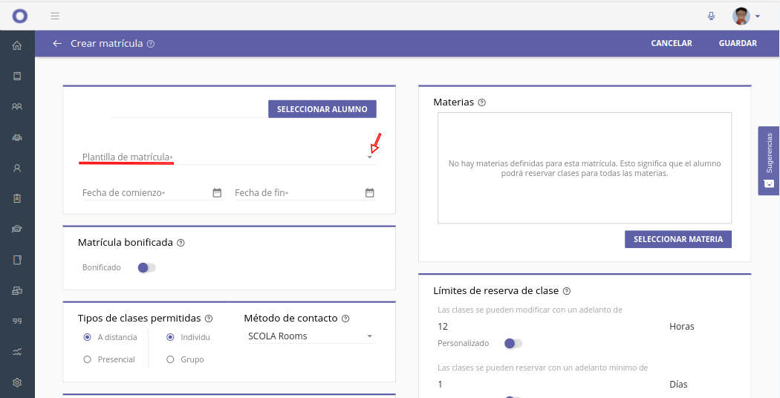The width and height of the screenshot is (780, 398).
Task: Select the Grupo radio button
Action: (x=170, y=359)
